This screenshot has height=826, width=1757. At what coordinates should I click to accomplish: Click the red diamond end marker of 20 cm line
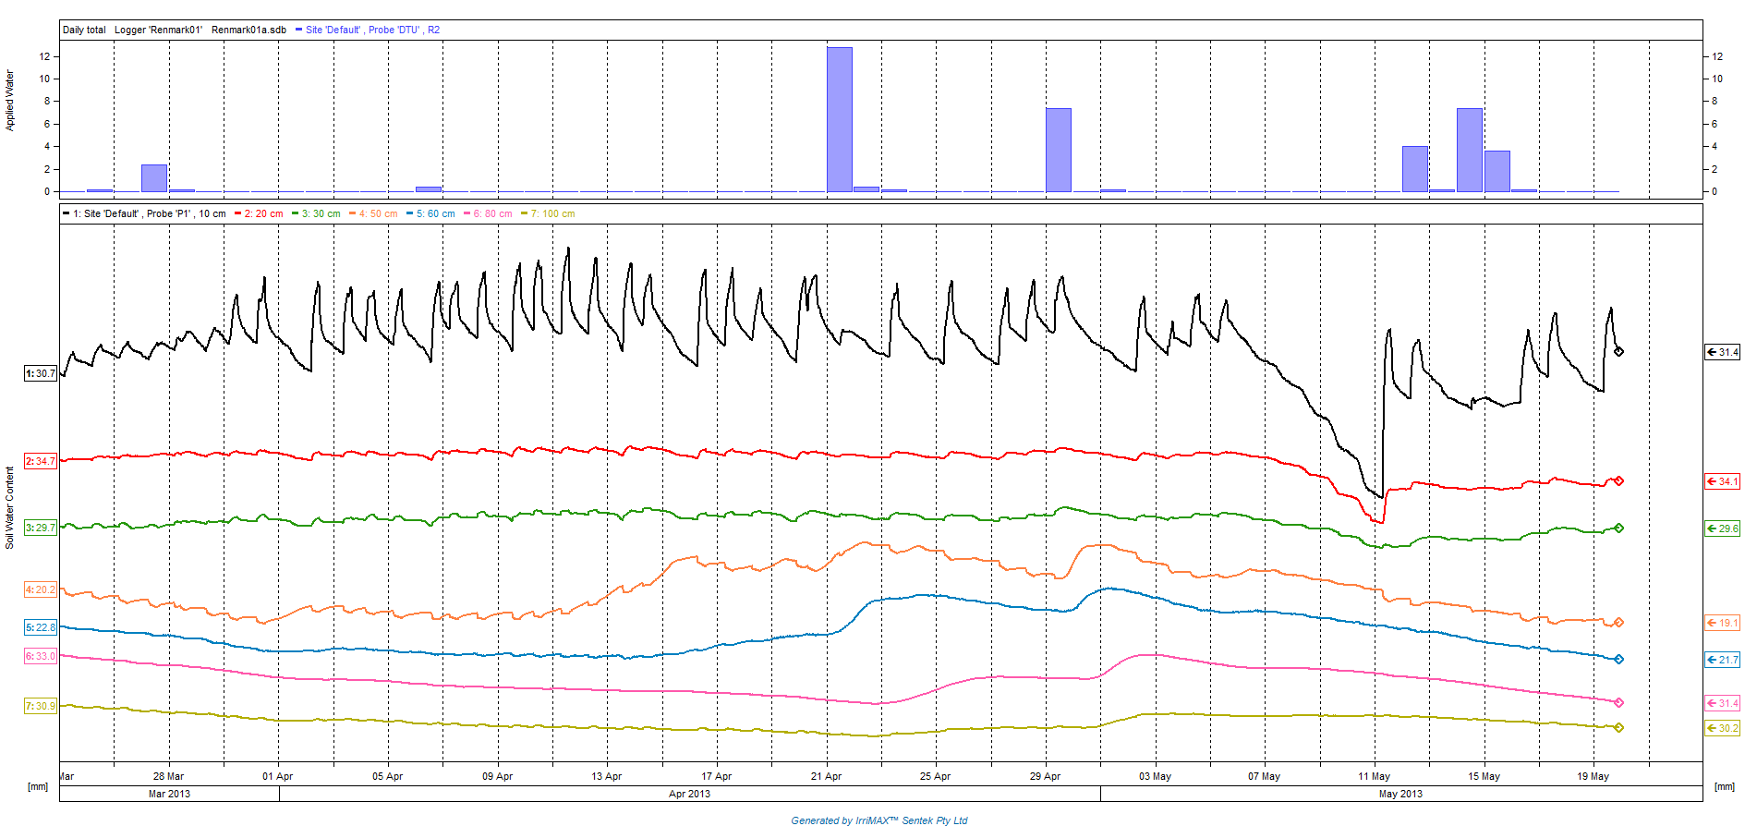tap(1618, 480)
